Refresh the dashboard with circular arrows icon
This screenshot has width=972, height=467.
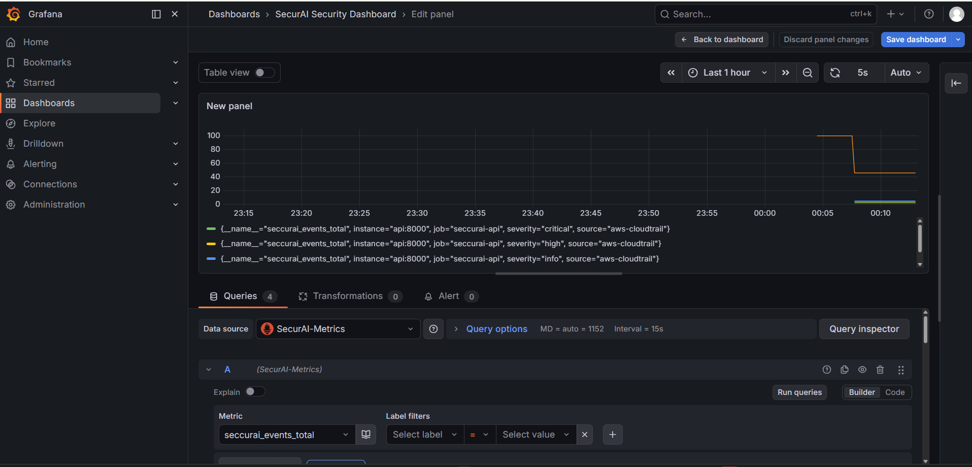pos(835,73)
